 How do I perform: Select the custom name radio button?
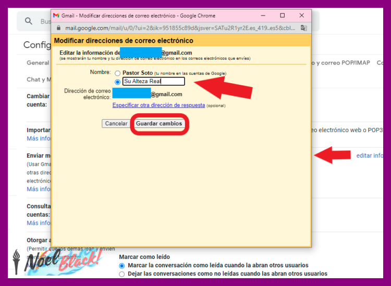coord(117,82)
